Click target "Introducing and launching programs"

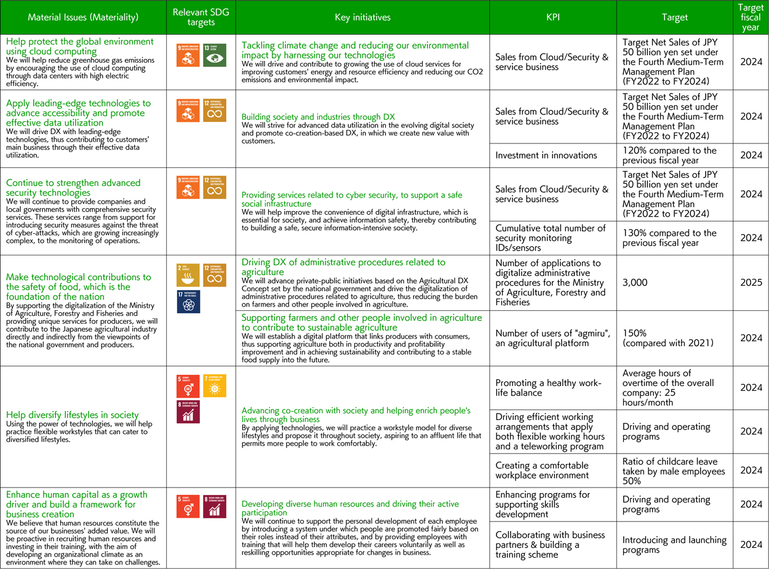(x=674, y=545)
